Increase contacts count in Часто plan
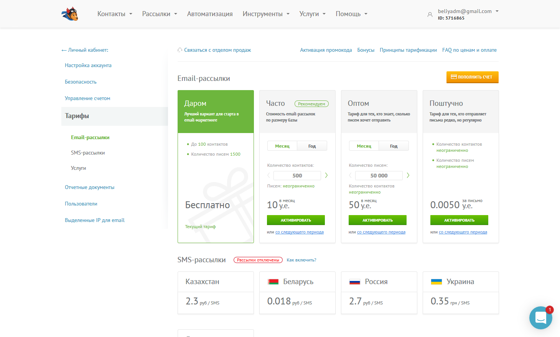 pyautogui.click(x=326, y=175)
